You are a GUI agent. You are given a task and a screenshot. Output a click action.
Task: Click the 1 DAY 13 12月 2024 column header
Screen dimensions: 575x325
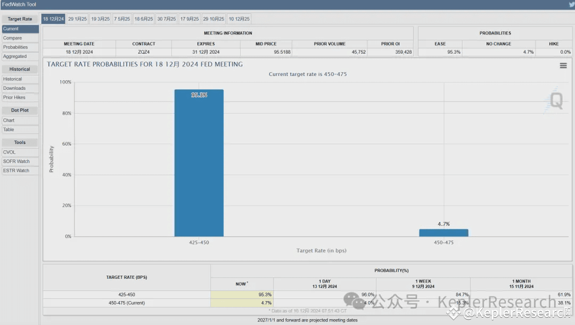[x=325, y=284]
